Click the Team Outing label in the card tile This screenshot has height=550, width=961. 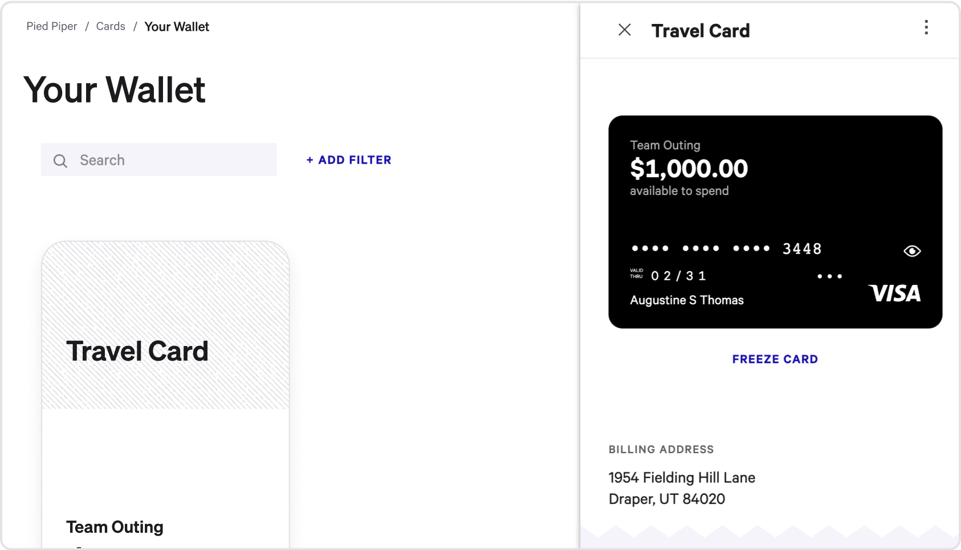[x=115, y=527]
